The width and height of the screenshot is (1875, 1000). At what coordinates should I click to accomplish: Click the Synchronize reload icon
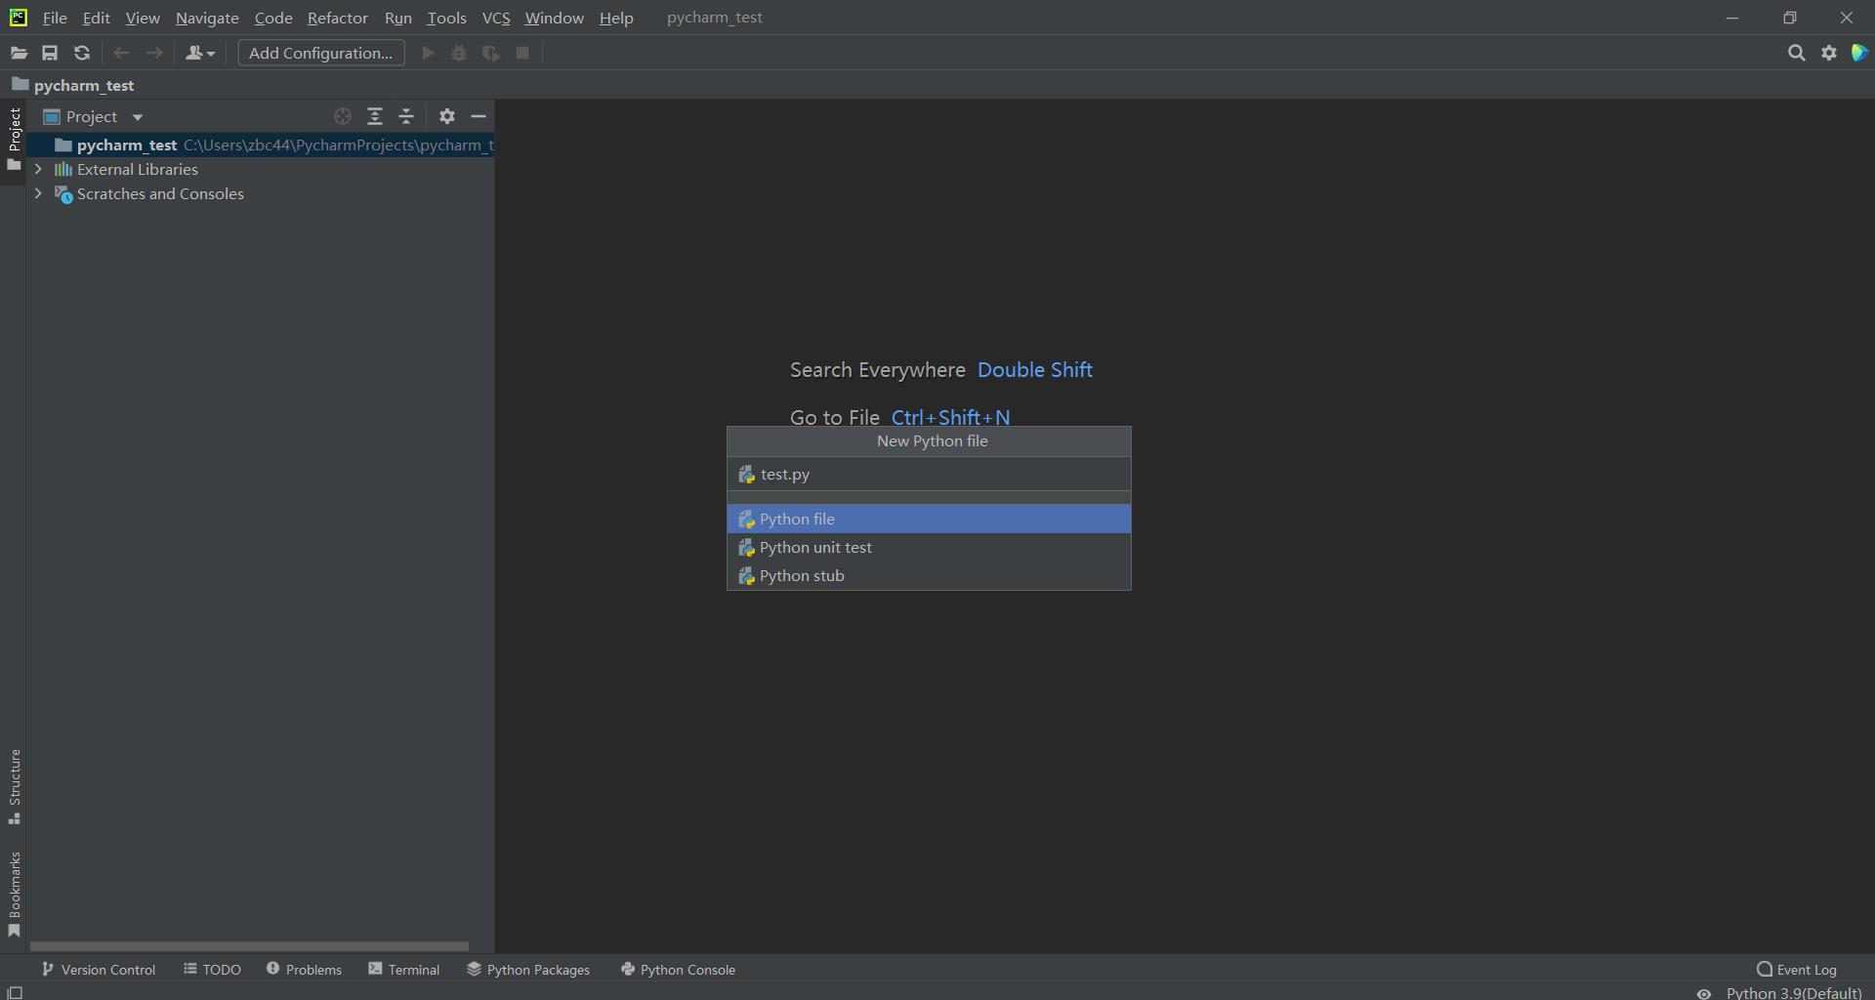(x=82, y=53)
